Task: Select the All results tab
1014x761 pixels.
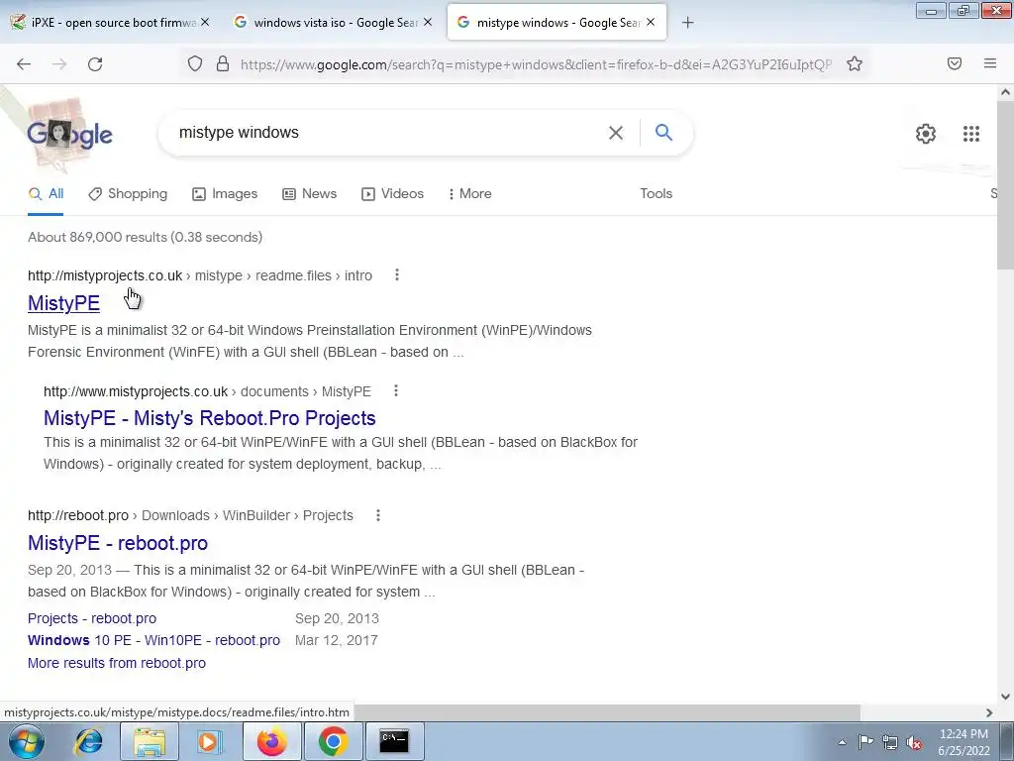Action: pyautogui.click(x=46, y=193)
